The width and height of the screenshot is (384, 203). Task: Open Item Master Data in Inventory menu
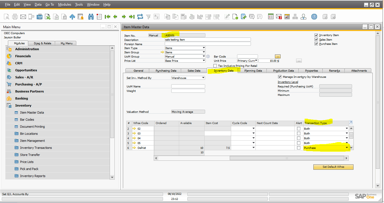[32, 112]
